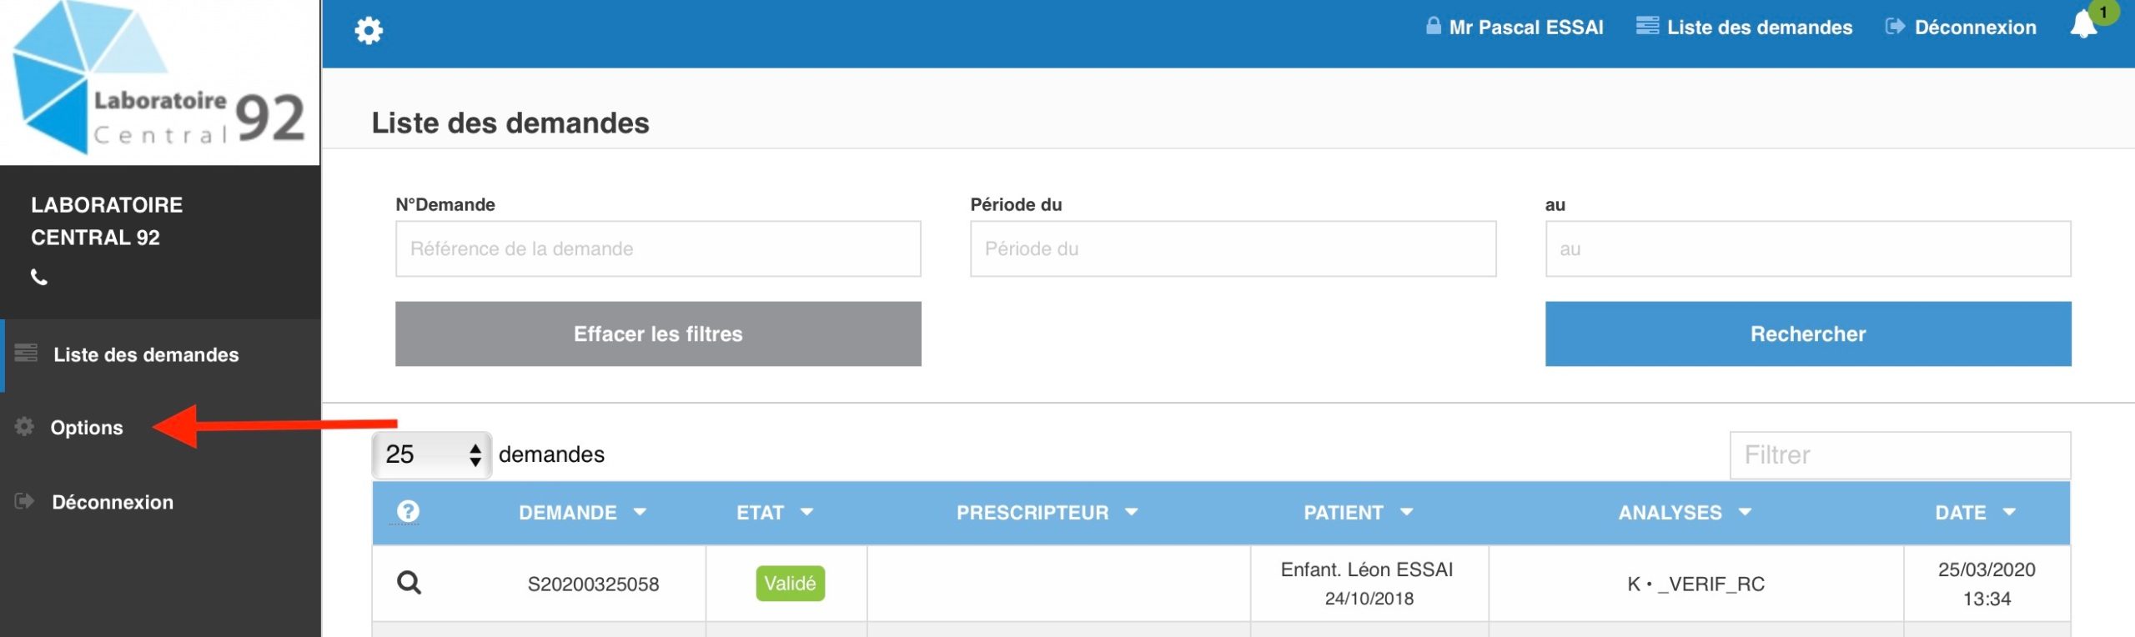Focus the Filtrer input field
The width and height of the screenshot is (2135, 637).
pyautogui.click(x=1899, y=454)
